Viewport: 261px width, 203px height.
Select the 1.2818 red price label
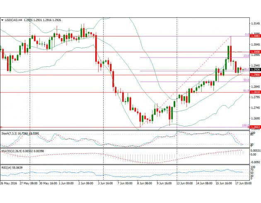coord(255,92)
